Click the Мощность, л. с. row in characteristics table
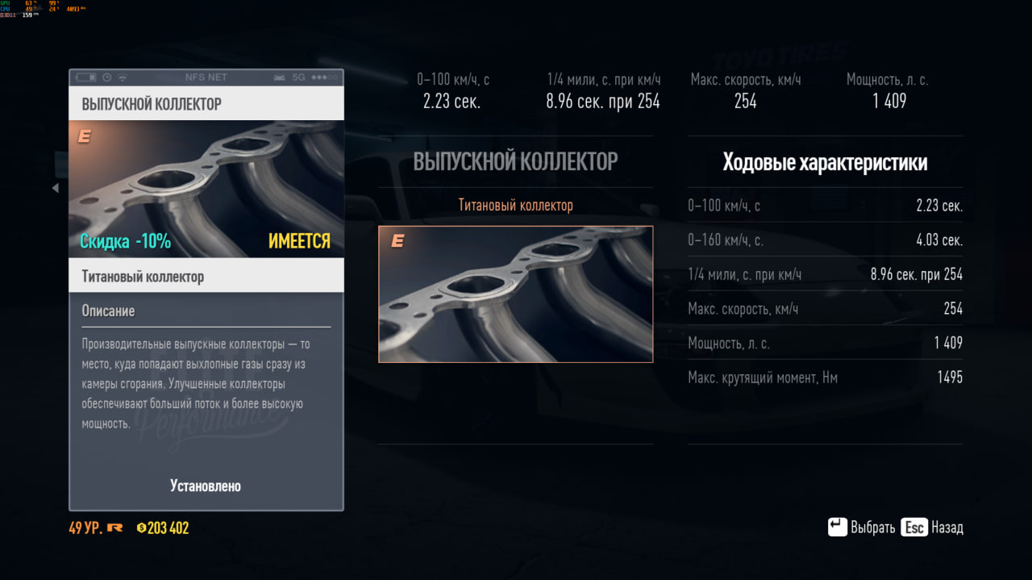 point(825,343)
